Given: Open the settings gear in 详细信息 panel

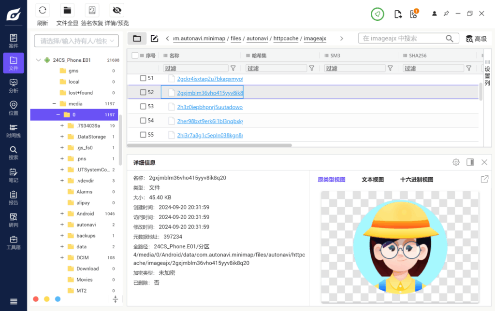Looking at the screenshot, I should 455,162.
